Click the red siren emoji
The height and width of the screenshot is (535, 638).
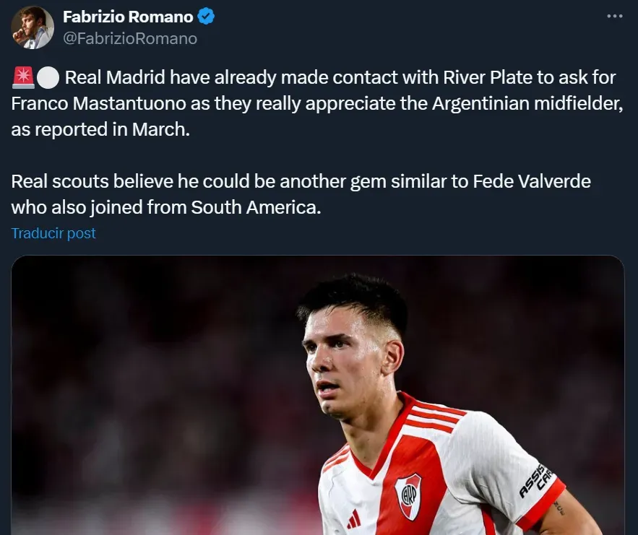point(22,77)
